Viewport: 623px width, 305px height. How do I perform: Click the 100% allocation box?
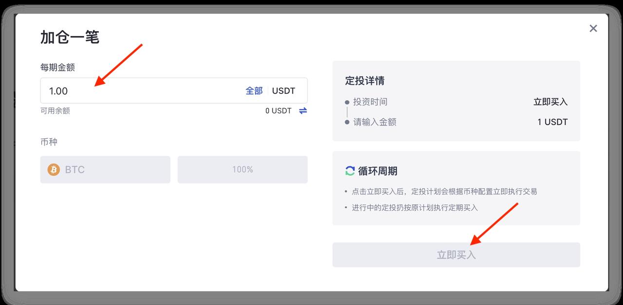pos(242,169)
